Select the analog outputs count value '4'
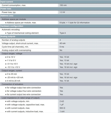The image size is (111, 113). click(60, 40)
